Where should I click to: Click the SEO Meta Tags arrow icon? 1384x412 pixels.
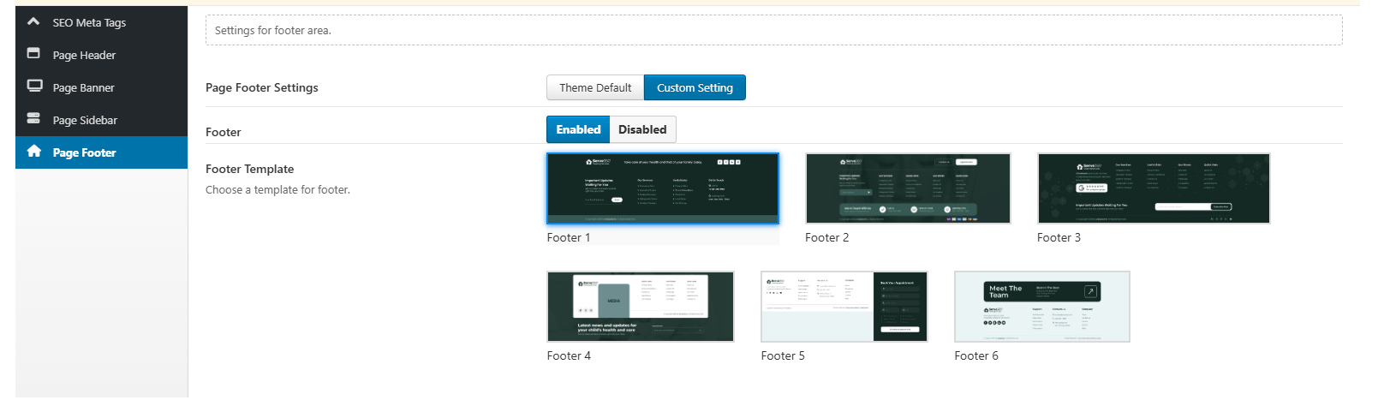point(33,21)
